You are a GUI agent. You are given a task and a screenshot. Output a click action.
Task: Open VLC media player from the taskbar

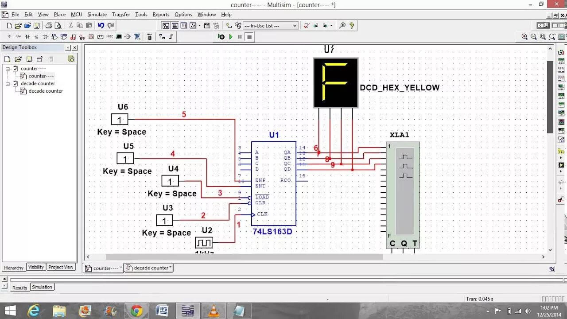pyautogui.click(x=214, y=311)
